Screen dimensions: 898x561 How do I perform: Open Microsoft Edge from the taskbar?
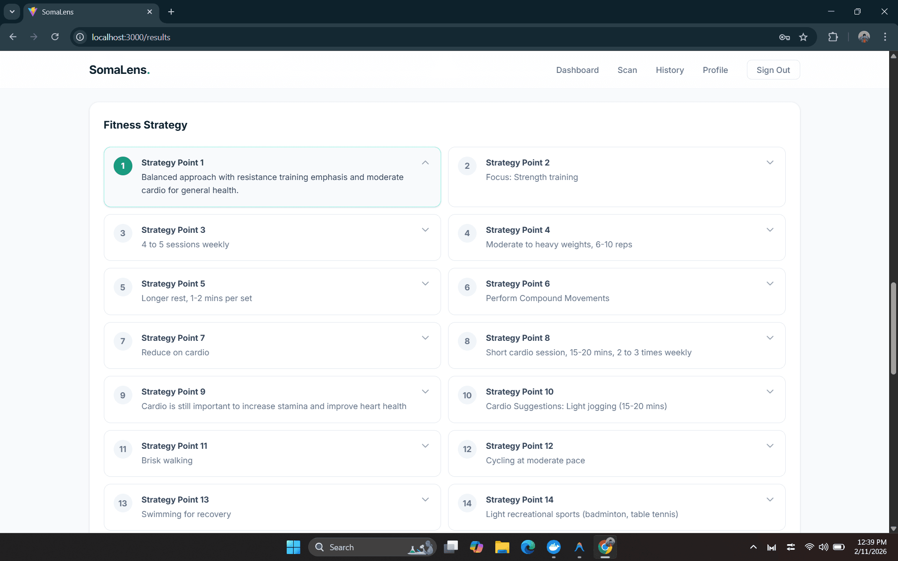528,547
